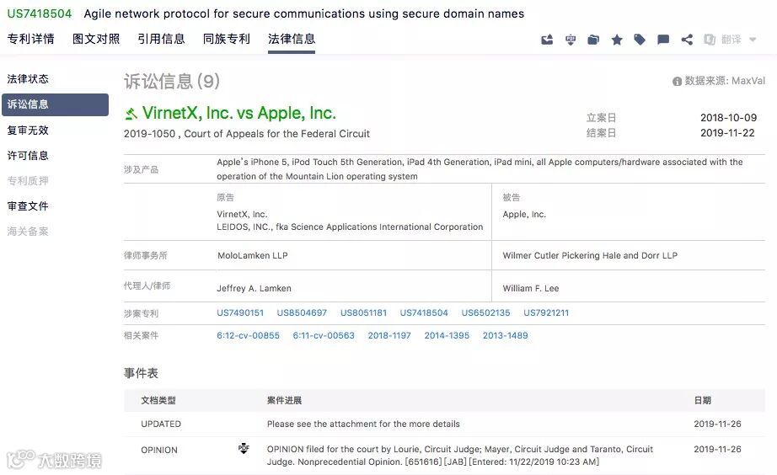Click the tag label icon
777x475 pixels.
click(x=640, y=40)
